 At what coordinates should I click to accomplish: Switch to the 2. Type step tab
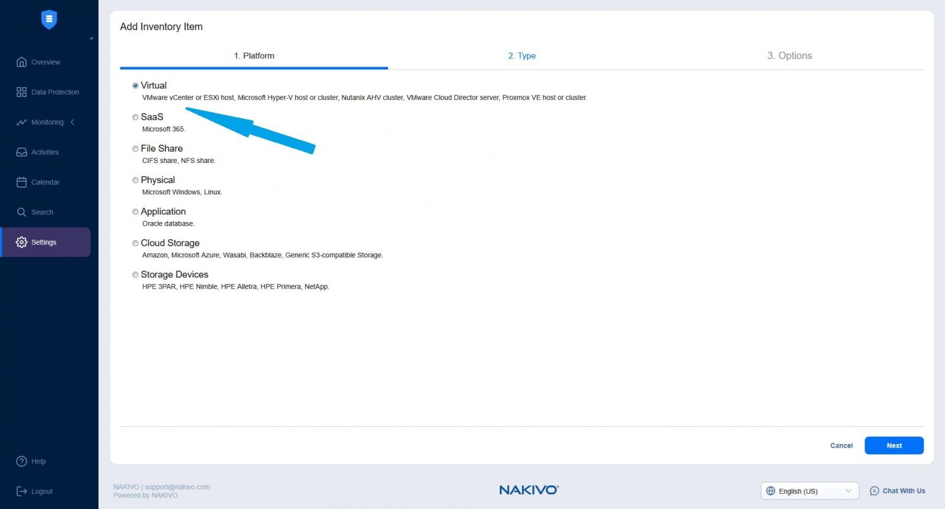[x=522, y=56]
